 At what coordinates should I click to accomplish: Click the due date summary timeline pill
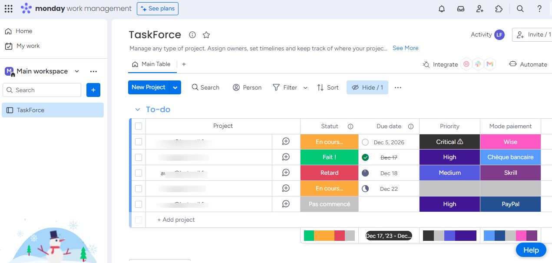pyautogui.click(x=389, y=236)
